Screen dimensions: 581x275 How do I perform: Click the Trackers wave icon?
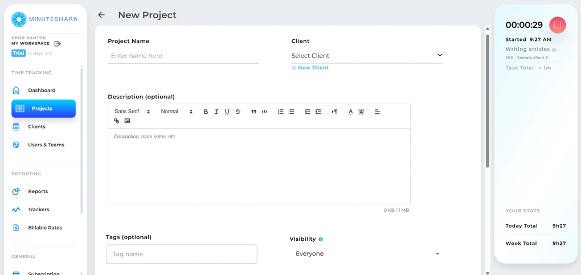[x=16, y=210]
